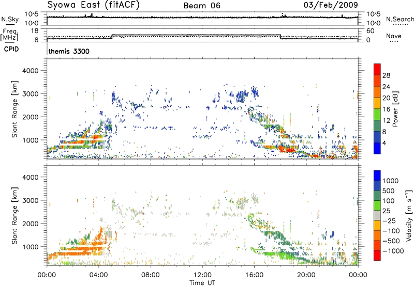The width and height of the screenshot is (414, 286).
Task: Click the 'Power [dB]' colorbar label
Action: [395, 109]
